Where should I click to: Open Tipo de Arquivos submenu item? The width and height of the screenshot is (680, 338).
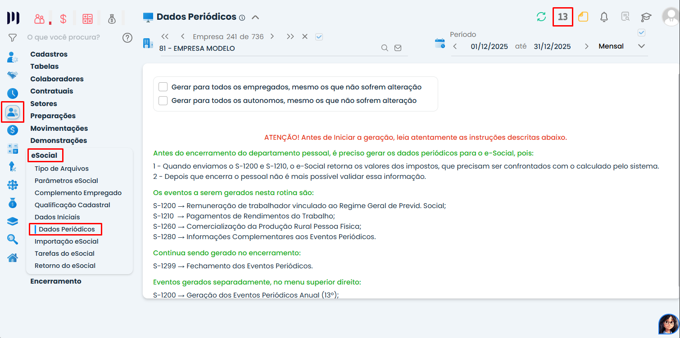pyautogui.click(x=62, y=169)
